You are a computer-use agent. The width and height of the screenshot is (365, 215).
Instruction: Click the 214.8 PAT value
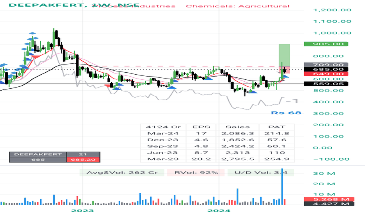tap(276, 133)
